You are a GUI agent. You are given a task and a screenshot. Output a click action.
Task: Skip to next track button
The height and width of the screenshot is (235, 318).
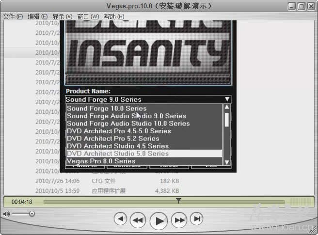[x=196, y=219]
